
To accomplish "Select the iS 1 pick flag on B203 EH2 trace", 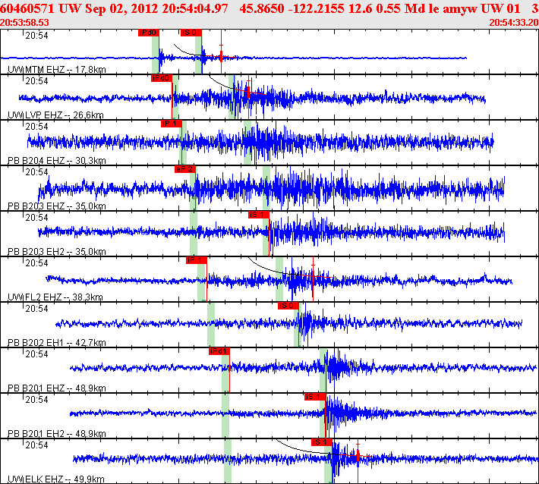I will (259, 215).
